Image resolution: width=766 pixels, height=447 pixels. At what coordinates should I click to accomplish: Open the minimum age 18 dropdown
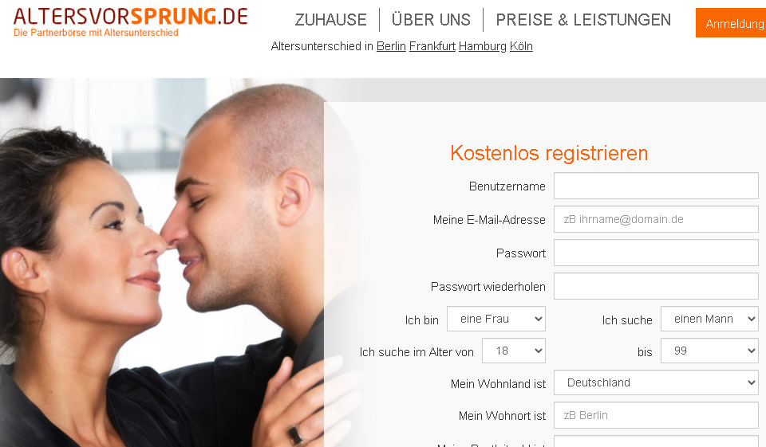coord(513,351)
